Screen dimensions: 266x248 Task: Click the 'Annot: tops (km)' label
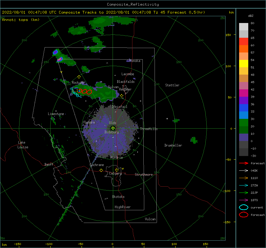click(x=21, y=20)
